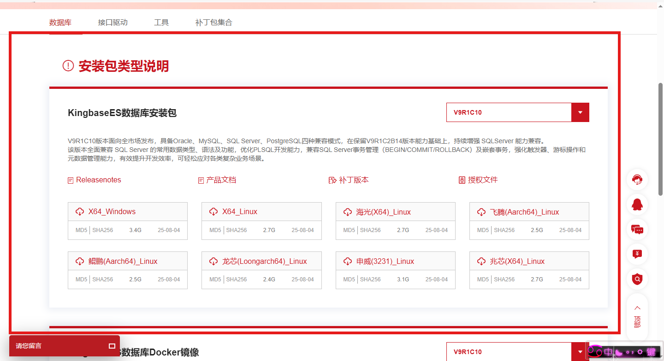Viewport: 664px width, 361px height.
Task: Open the V9R1C10 version dropdown for 安装包
Action: pyautogui.click(x=517, y=112)
